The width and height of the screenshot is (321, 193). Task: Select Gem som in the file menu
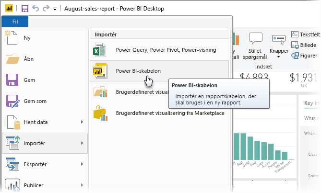[45, 101]
